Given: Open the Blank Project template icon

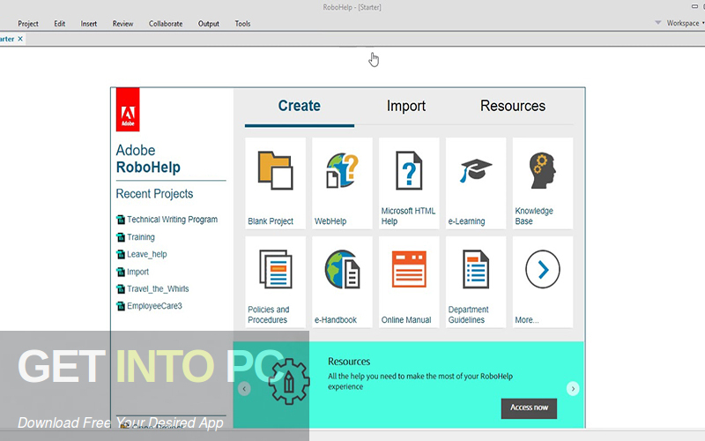Looking at the screenshot, I should (x=275, y=170).
